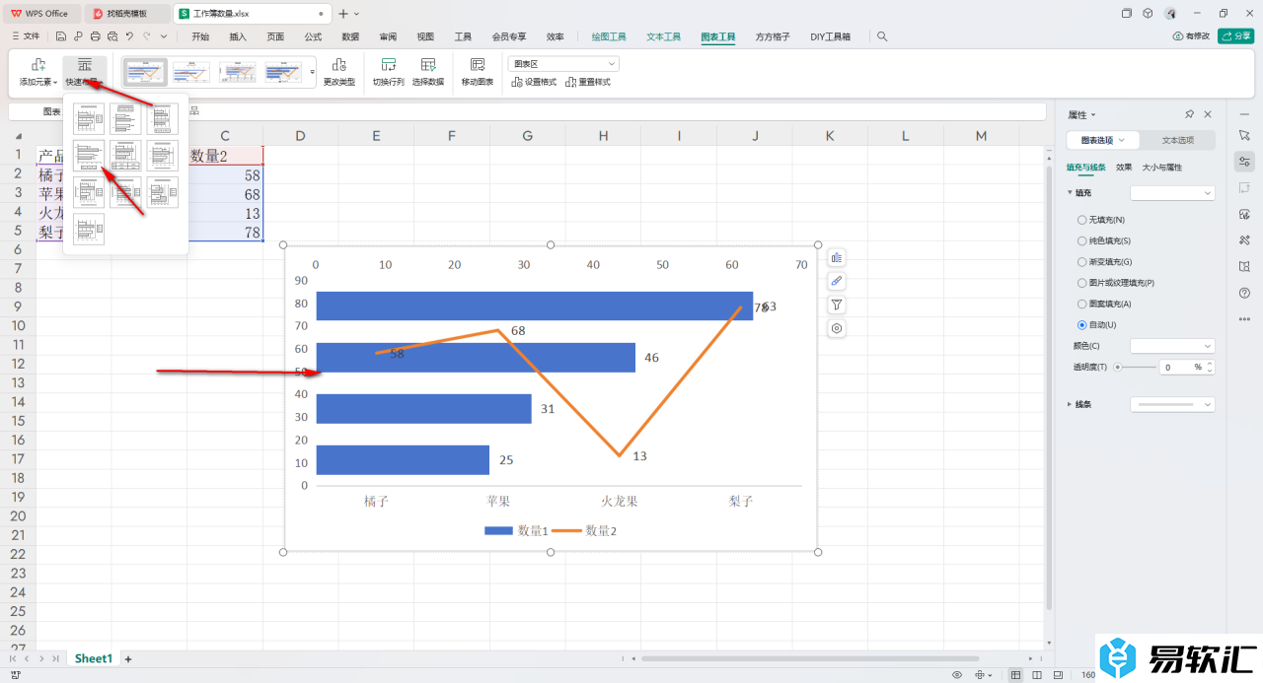Open the quick access toolbar customize arrow
The image size is (1263, 683).
(x=164, y=36)
